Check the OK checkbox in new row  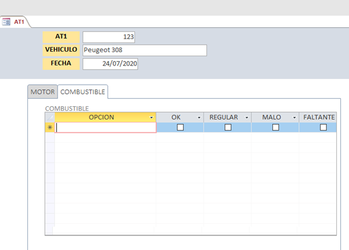coord(180,127)
